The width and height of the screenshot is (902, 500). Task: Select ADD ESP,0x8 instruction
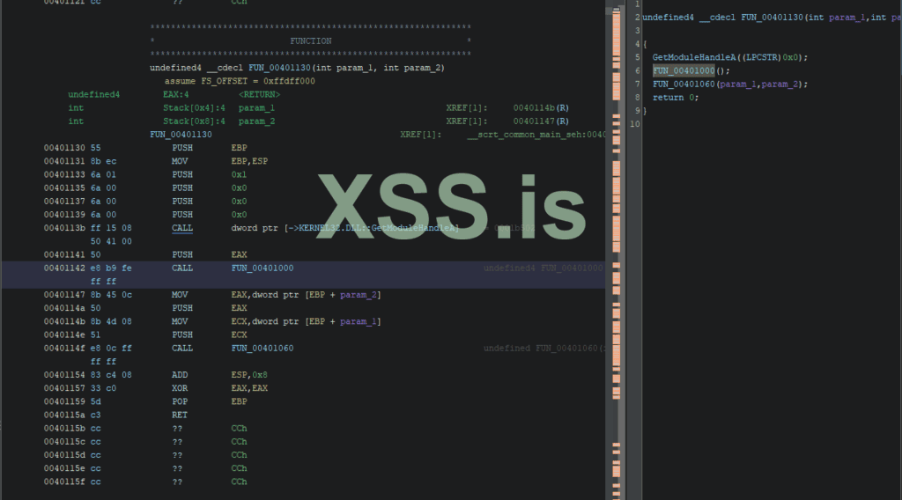[x=219, y=375]
